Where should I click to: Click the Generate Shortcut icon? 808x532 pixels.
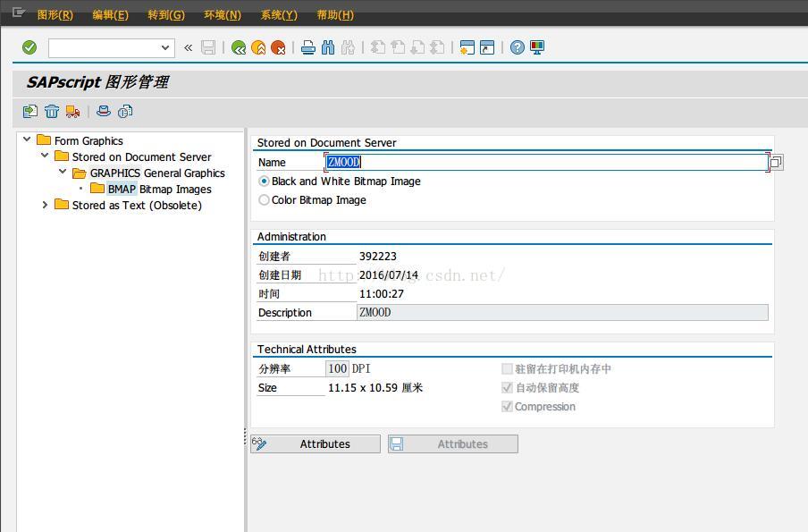tap(487, 47)
